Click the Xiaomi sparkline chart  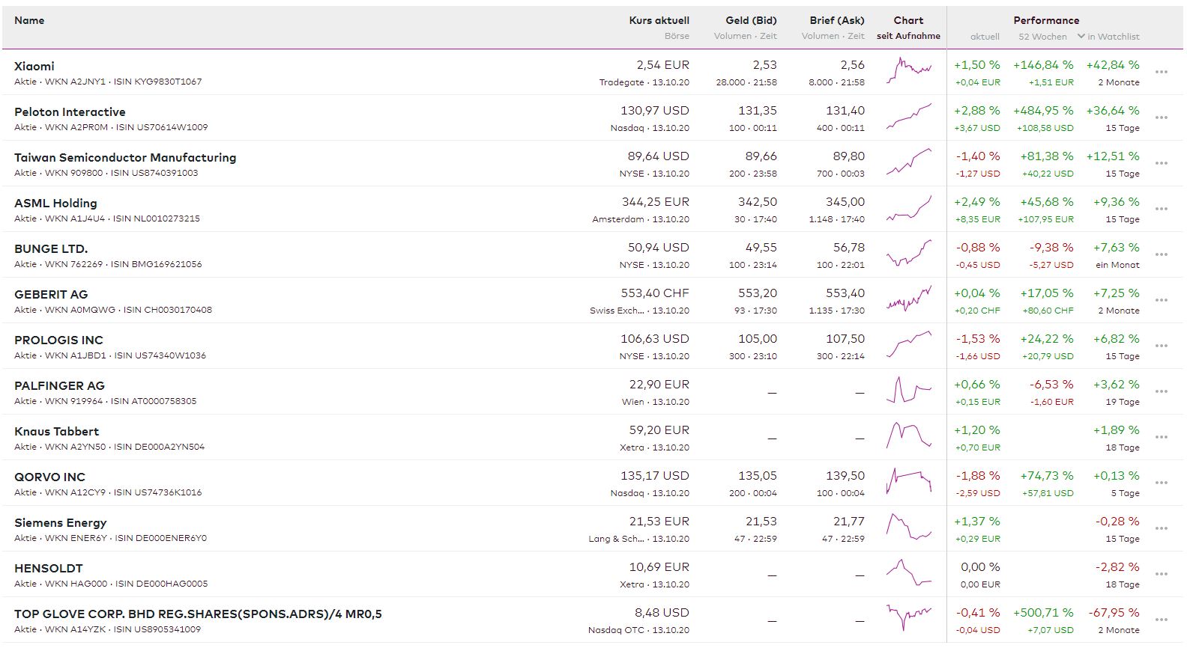pyautogui.click(x=908, y=72)
